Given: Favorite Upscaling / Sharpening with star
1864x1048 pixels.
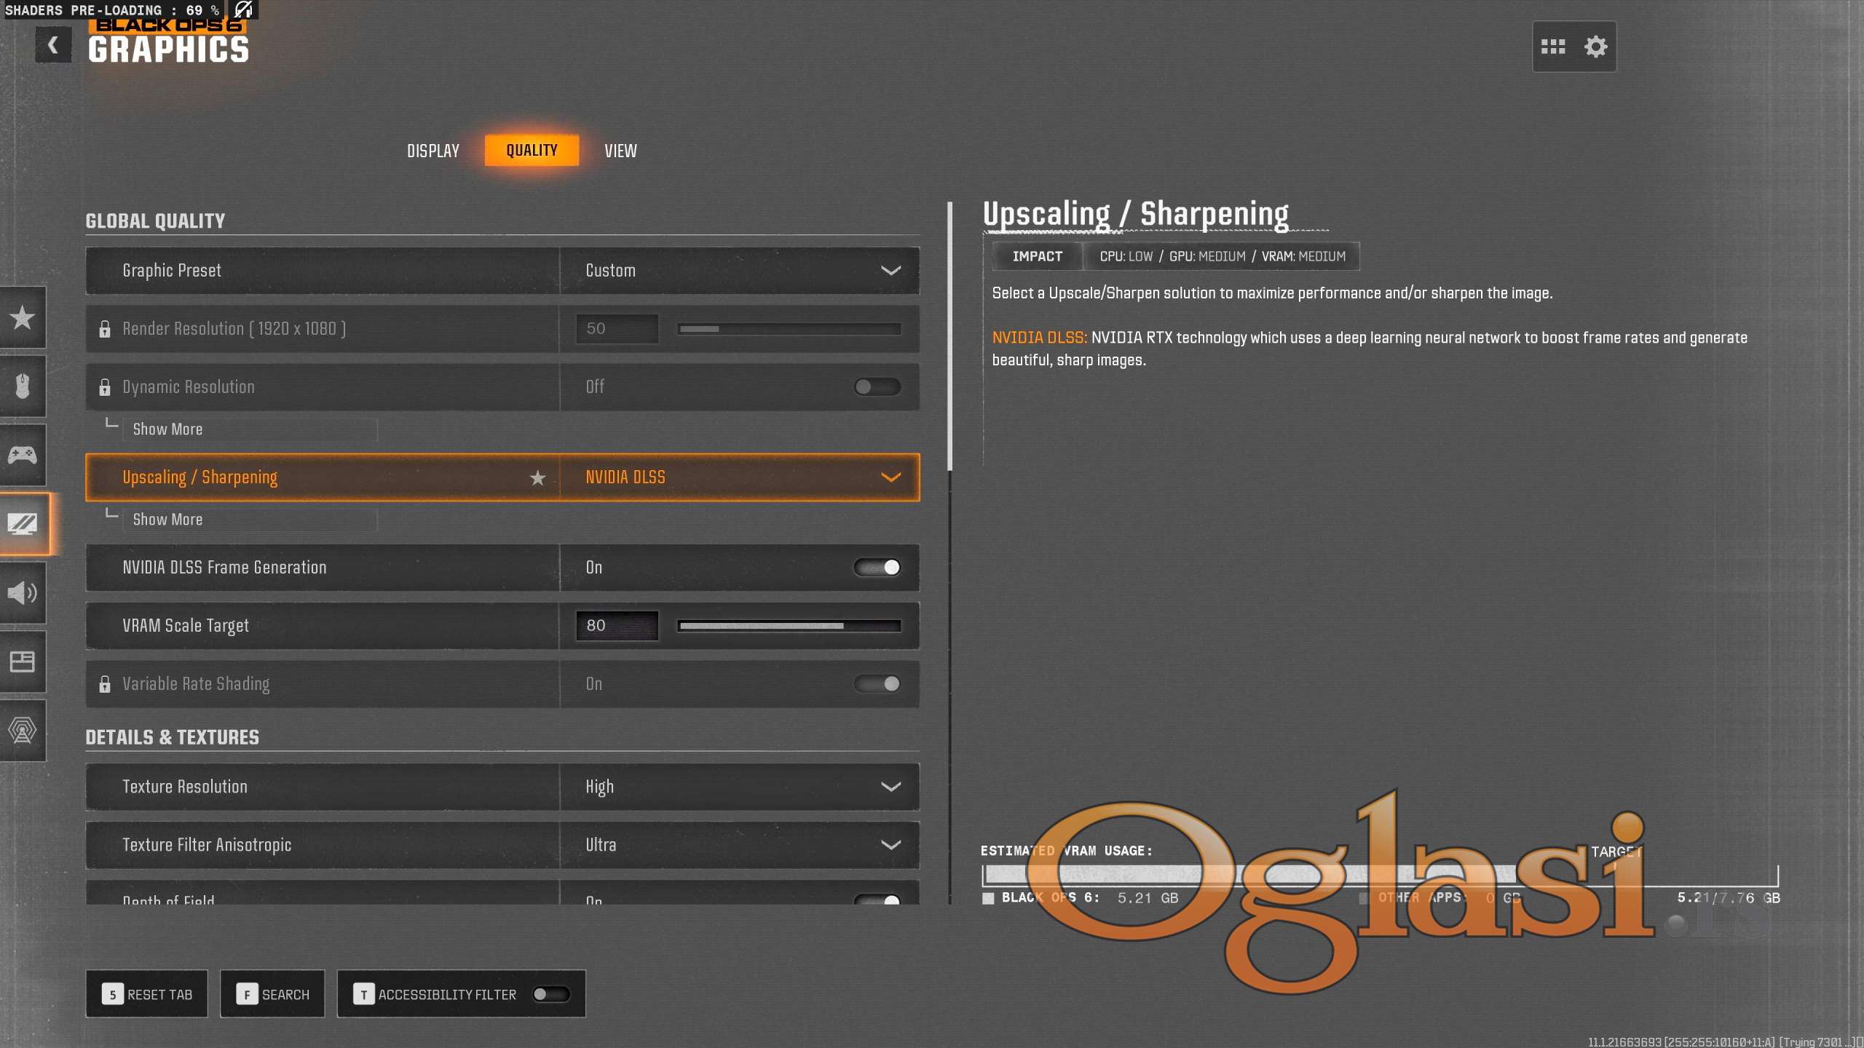Looking at the screenshot, I should pyautogui.click(x=537, y=477).
